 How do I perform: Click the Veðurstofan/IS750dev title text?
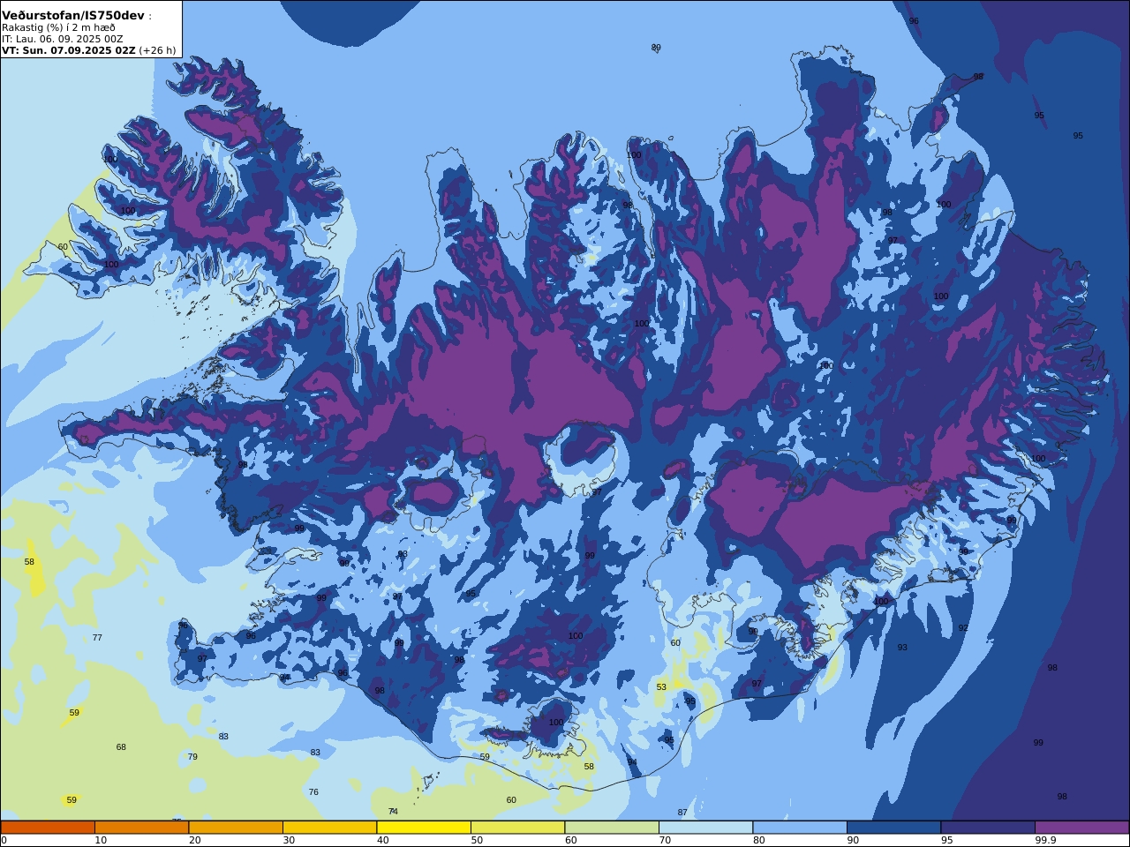coord(73,16)
